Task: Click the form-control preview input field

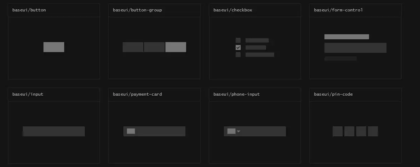Action: click(355, 48)
